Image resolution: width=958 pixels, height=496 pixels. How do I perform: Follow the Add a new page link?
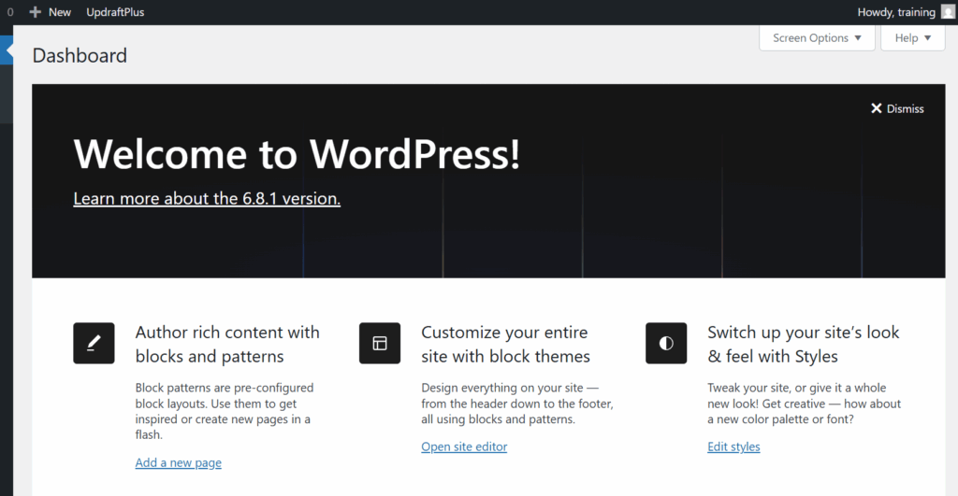coord(179,462)
